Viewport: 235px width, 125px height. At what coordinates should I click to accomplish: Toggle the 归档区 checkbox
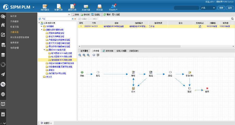pyautogui.click(x=80, y=19)
